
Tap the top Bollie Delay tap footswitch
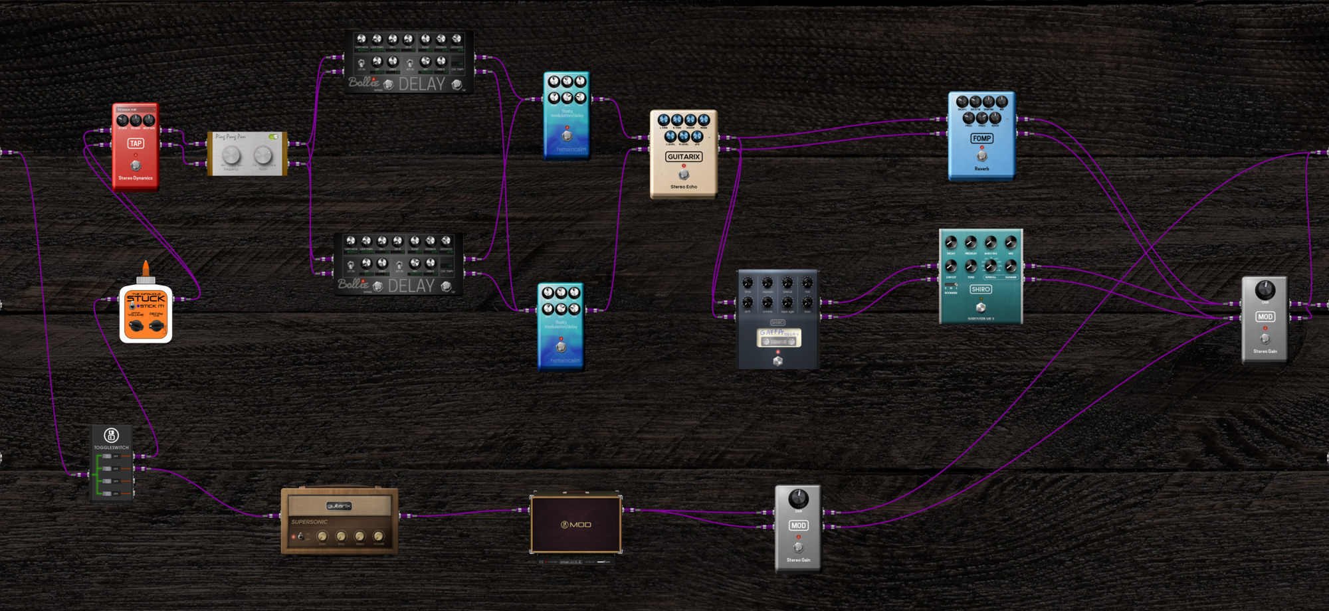point(457,84)
